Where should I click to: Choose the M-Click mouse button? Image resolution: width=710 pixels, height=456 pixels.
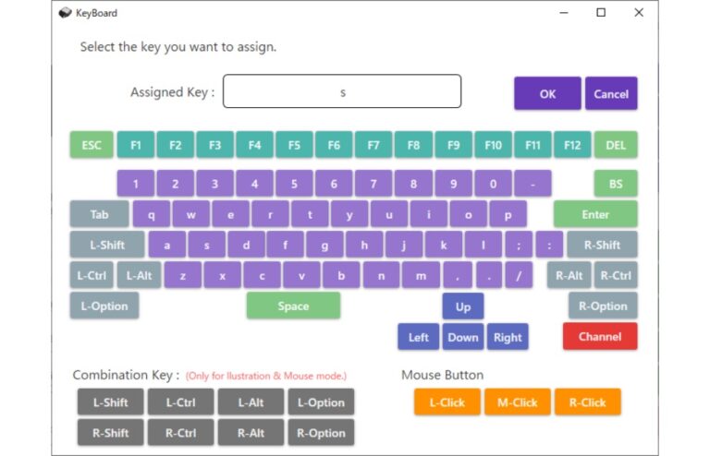click(x=518, y=402)
